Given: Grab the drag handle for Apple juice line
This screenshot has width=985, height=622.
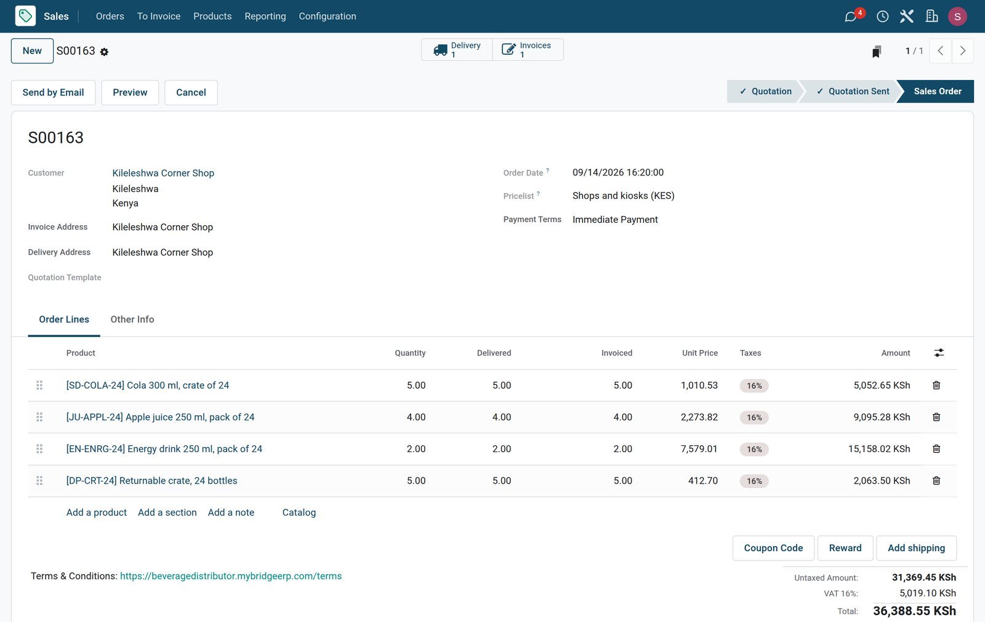Looking at the screenshot, I should point(39,417).
